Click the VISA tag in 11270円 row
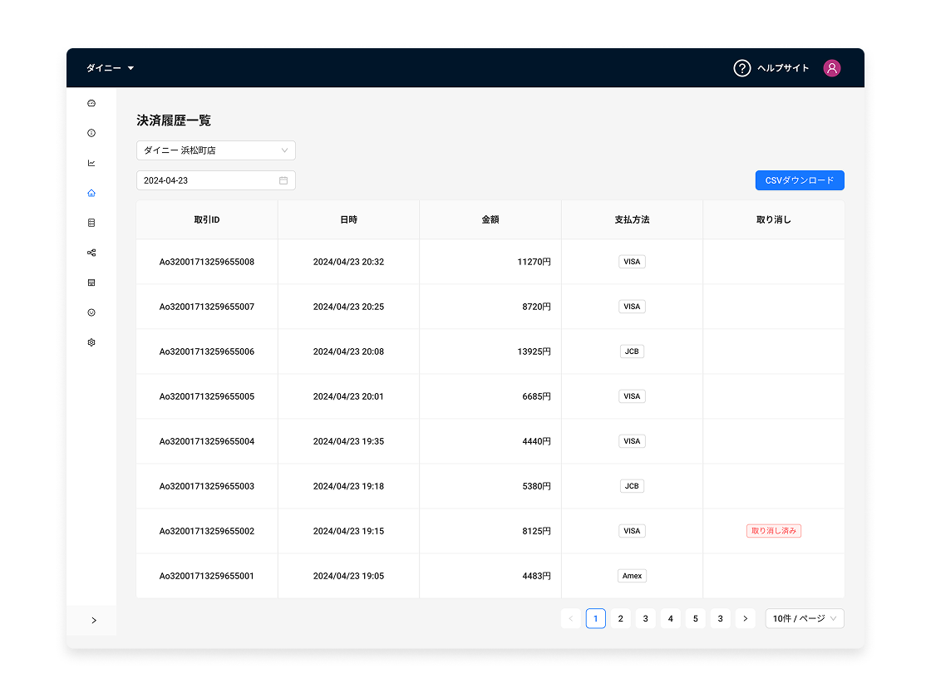The width and height of the screenshot is (931, 698). click(x=632, y=262)
